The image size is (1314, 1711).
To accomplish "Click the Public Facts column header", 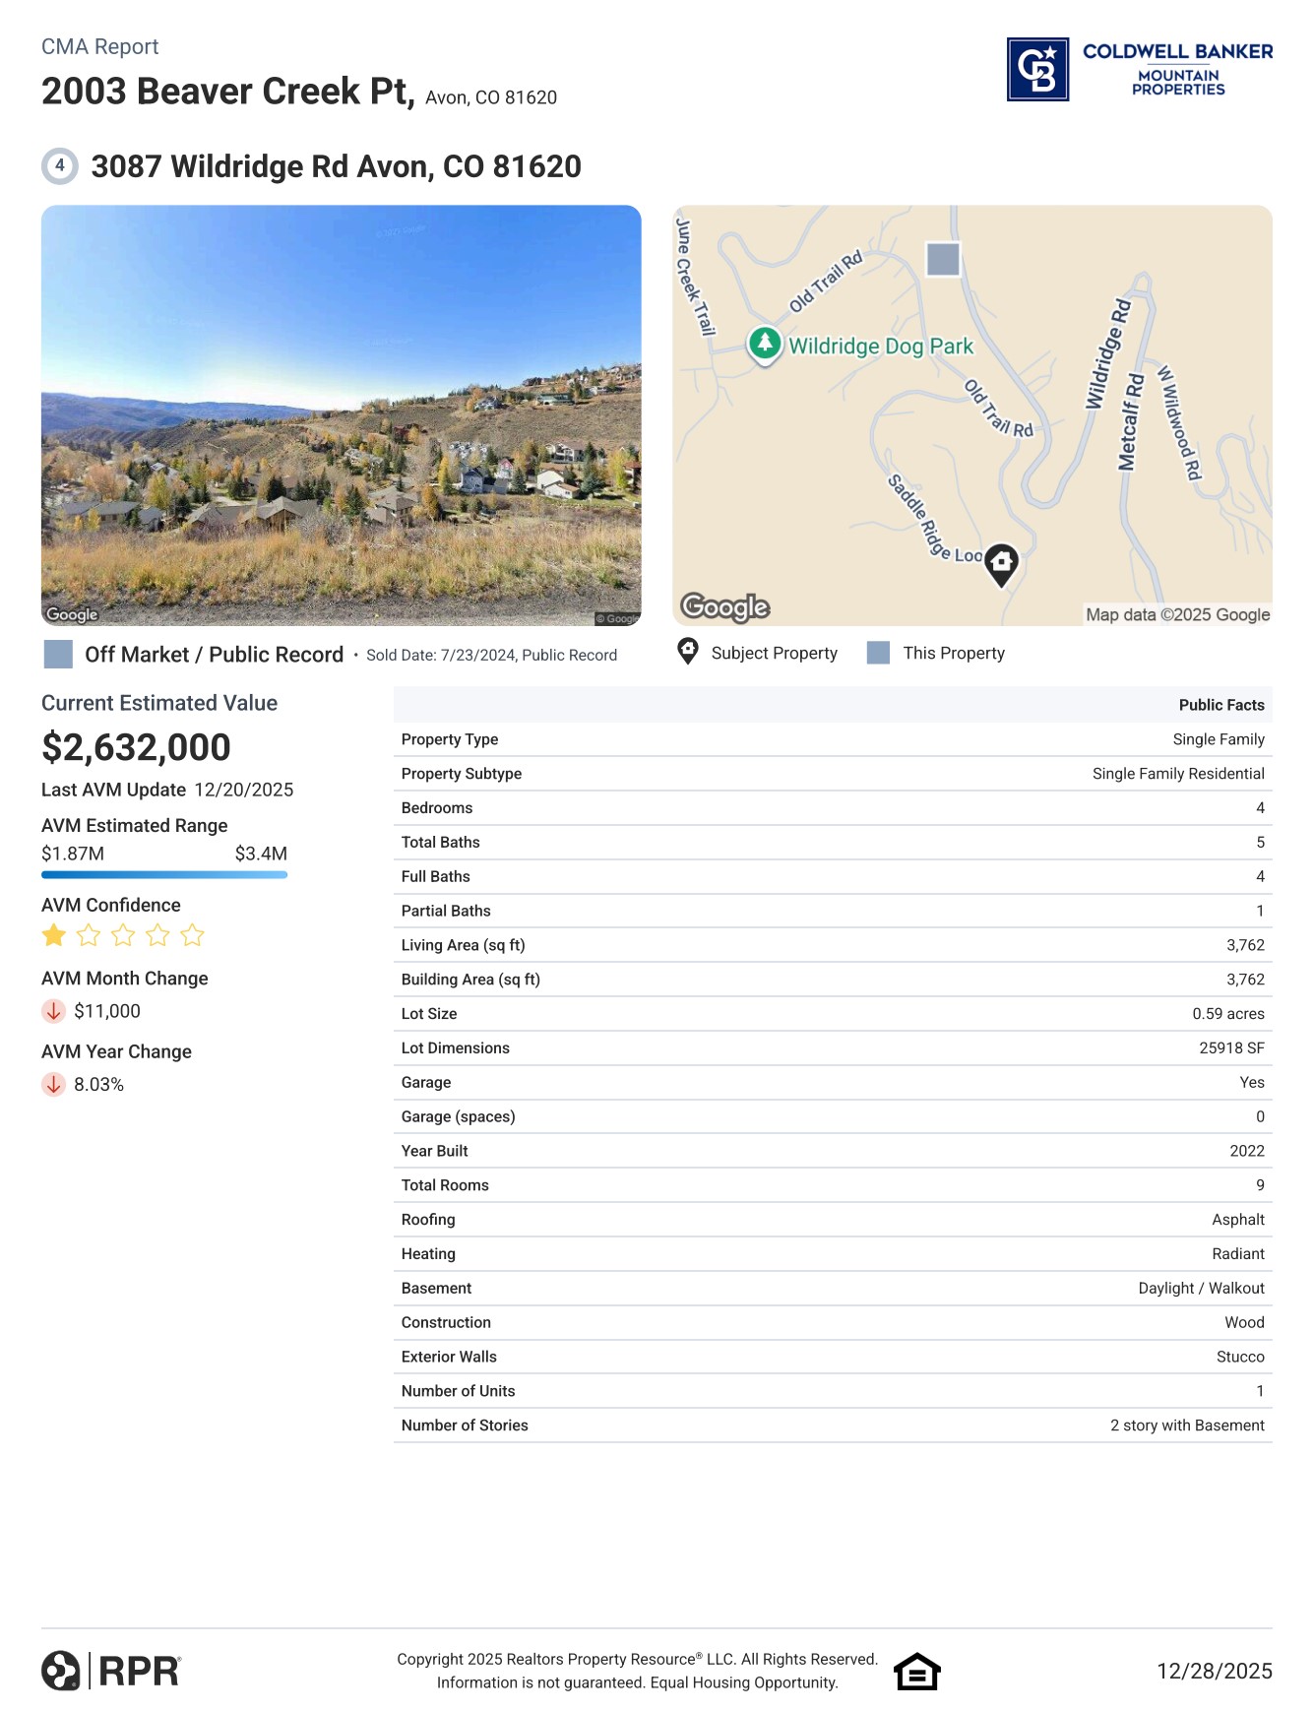I will coord(1220,705).
